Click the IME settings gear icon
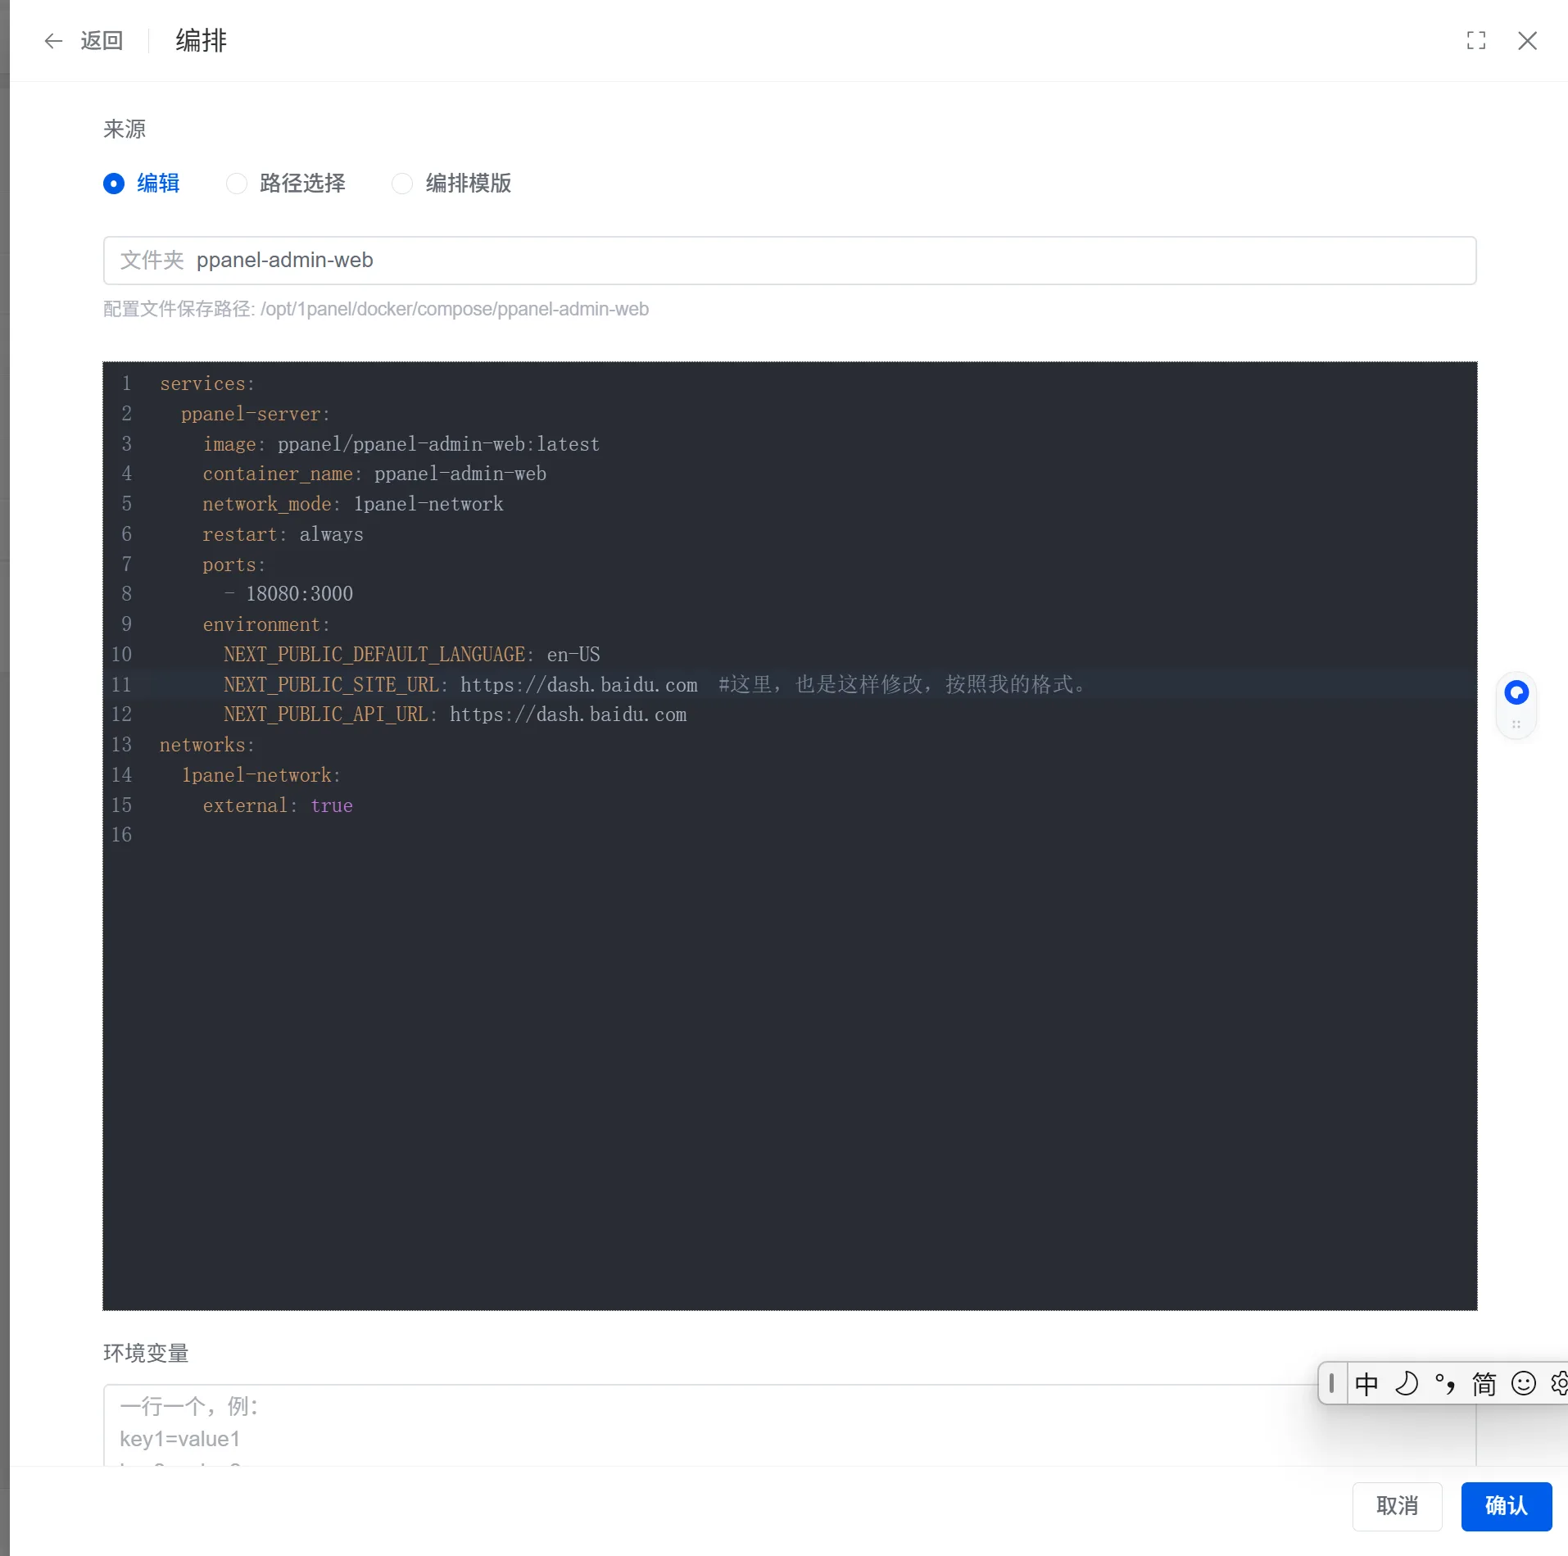Image resolution: width=1568 pixels, height=1556 pixels. 1559,1384
